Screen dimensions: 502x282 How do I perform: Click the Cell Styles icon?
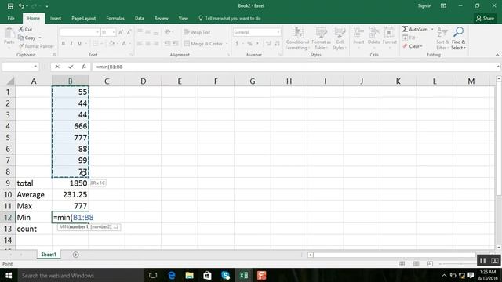pos(340,32)
